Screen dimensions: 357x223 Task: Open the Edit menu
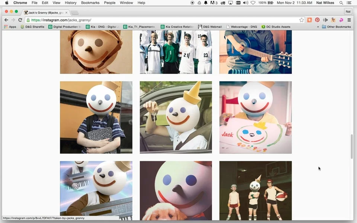point(45,3)
